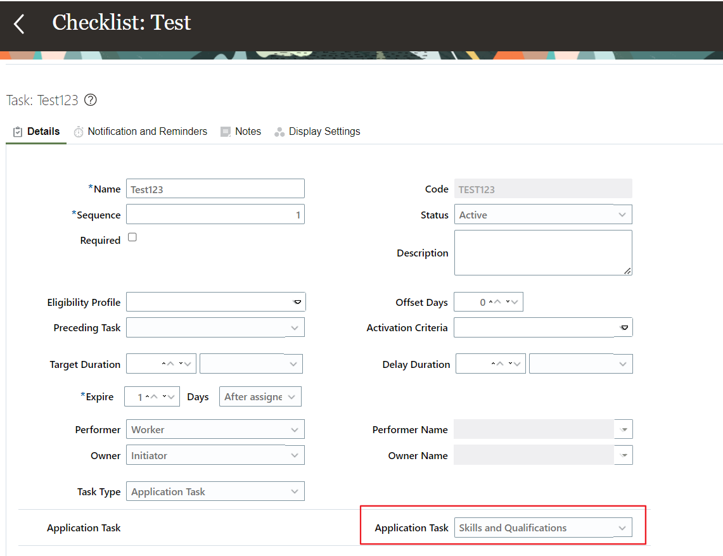This screenshot has width=723, height=556.
Task: Open the After assigned expire dropdown
Action: pyautogui.click(x=260, y=396)
